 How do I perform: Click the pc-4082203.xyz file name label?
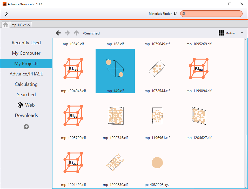pyautogui.click(x=157, y=185)
